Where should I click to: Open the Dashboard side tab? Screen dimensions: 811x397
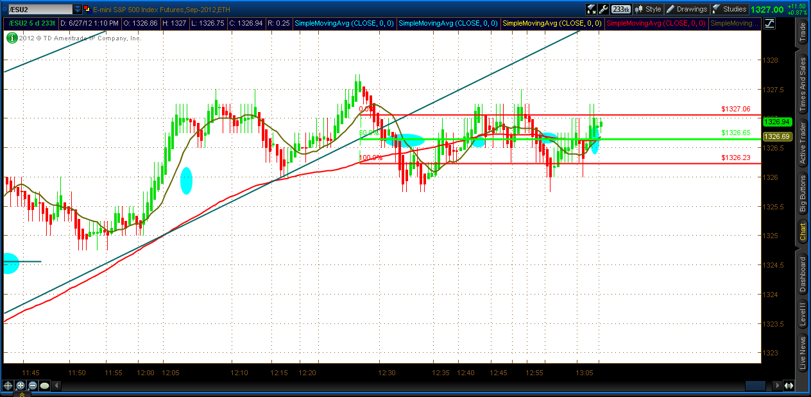[x=803, y=273]
